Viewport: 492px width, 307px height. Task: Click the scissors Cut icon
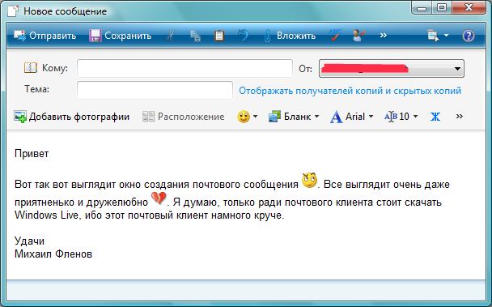171,36
